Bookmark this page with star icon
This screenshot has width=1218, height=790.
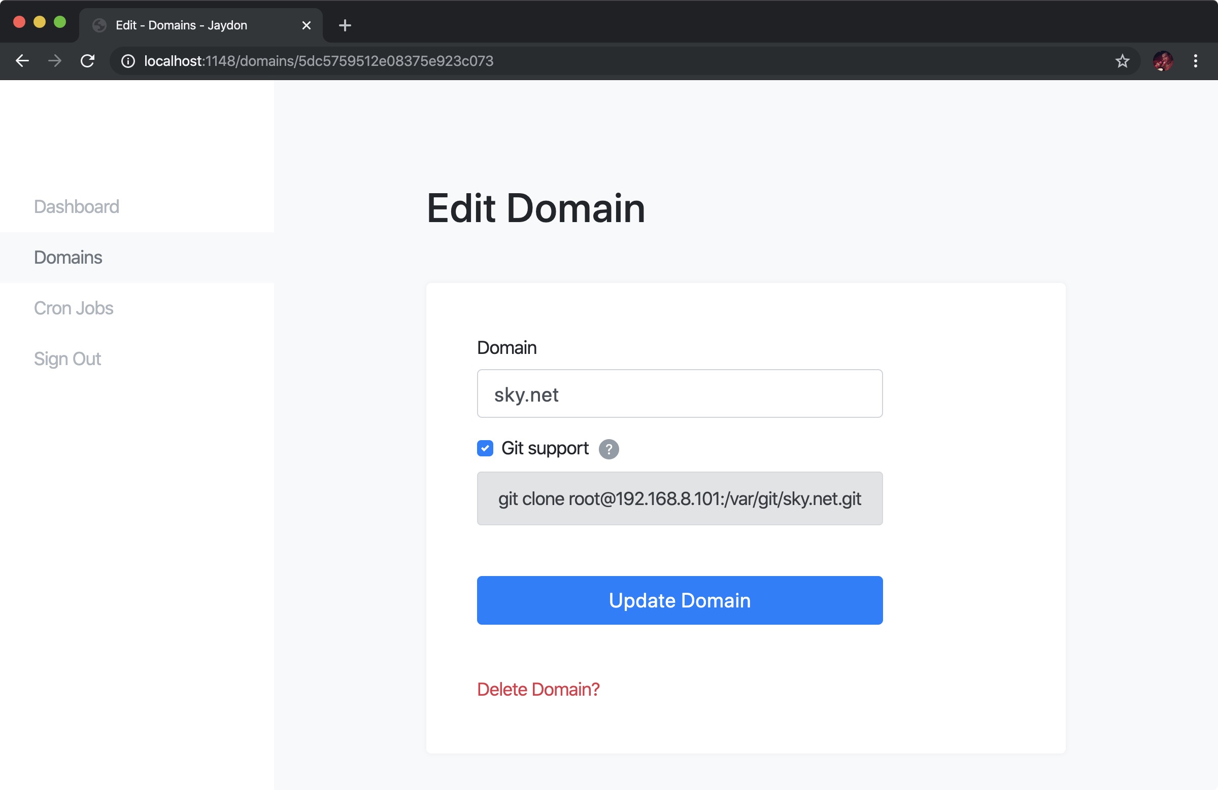(1122, 61)
